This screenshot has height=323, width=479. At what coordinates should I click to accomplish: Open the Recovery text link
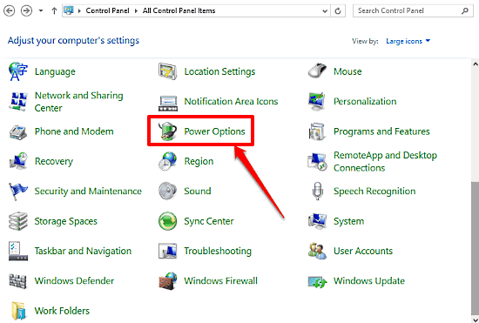coord(54,162)
